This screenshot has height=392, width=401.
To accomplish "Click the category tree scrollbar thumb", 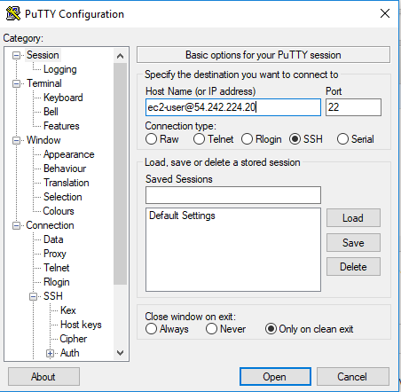I will (120, 174).
